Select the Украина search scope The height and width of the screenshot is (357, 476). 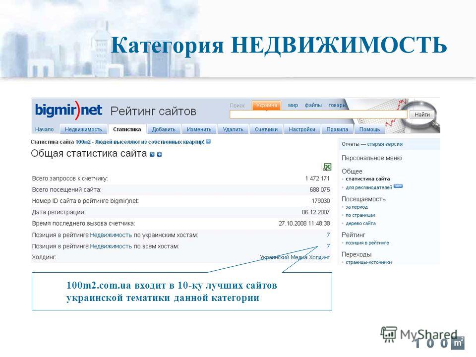tap(266, 105)
